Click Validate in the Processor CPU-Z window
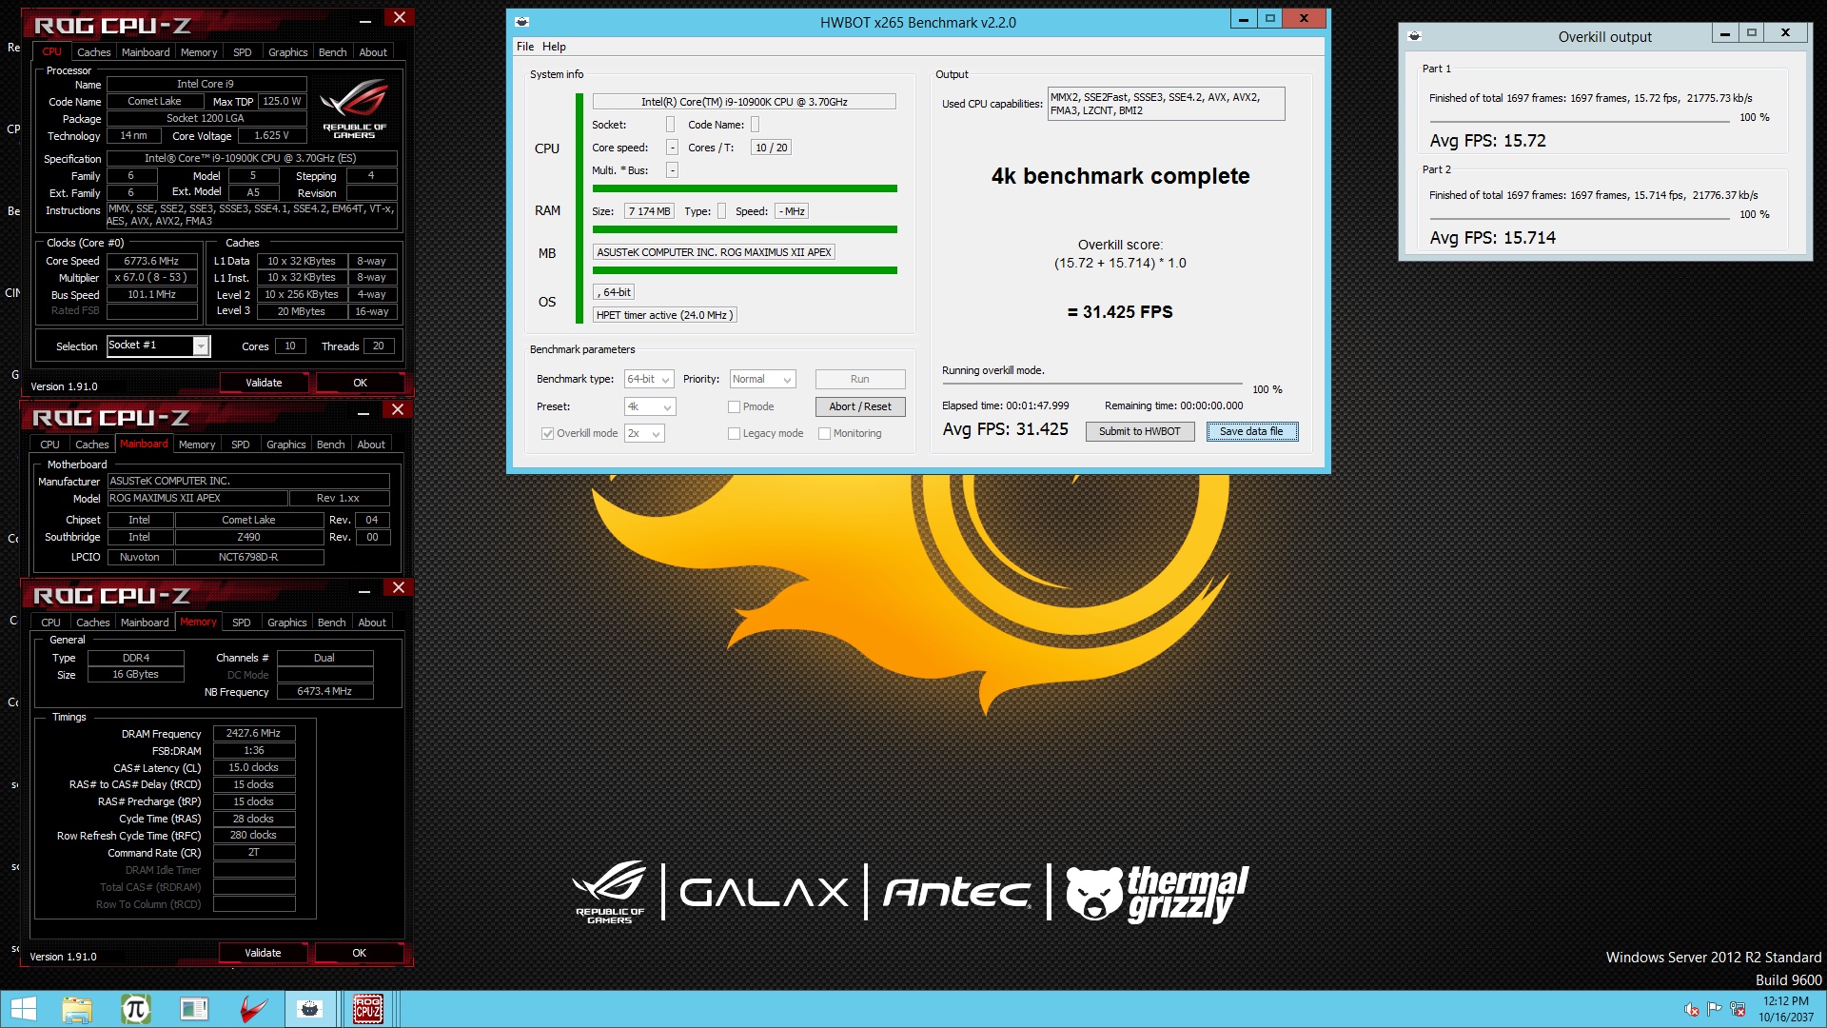 pyautogui.click(x=264, y=383)
